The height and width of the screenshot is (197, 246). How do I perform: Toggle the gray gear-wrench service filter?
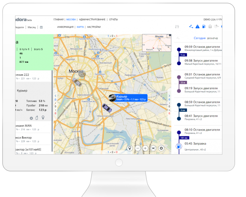216,27
